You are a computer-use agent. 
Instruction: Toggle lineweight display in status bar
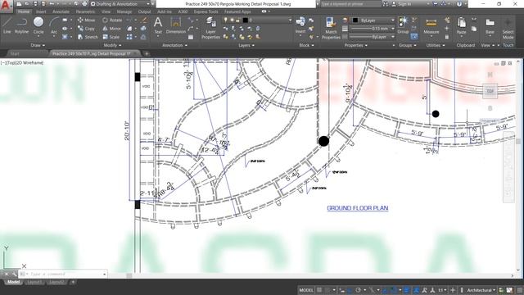tap(407, 290)
